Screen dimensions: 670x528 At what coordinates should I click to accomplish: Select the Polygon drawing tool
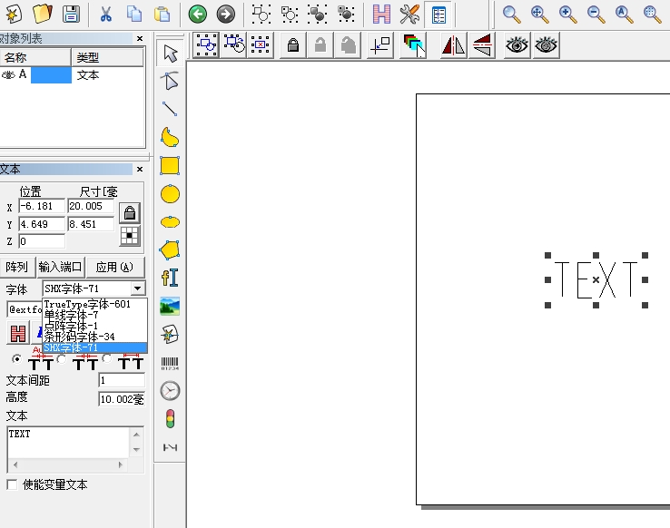tap(170, 249)
